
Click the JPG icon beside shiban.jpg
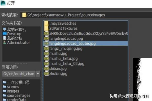tap(46, 69)
